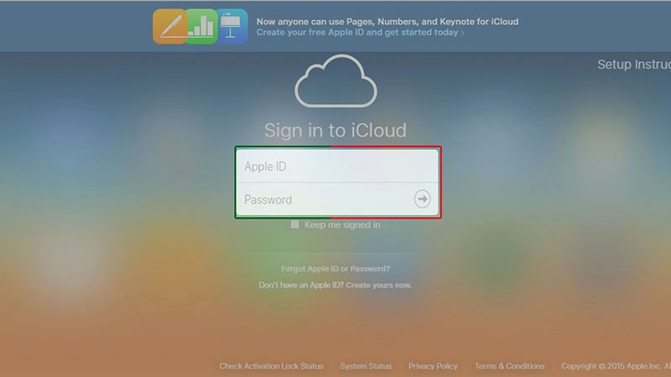Click the Copyright 2015 Apple Inc. text
The width and height of the screenshot is (671, 377).
(x=616, y=366)
